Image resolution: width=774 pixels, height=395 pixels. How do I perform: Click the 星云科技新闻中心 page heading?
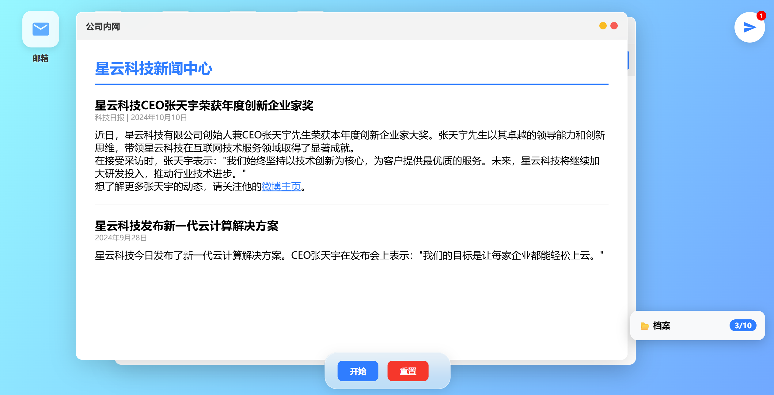tap(154, 69)
